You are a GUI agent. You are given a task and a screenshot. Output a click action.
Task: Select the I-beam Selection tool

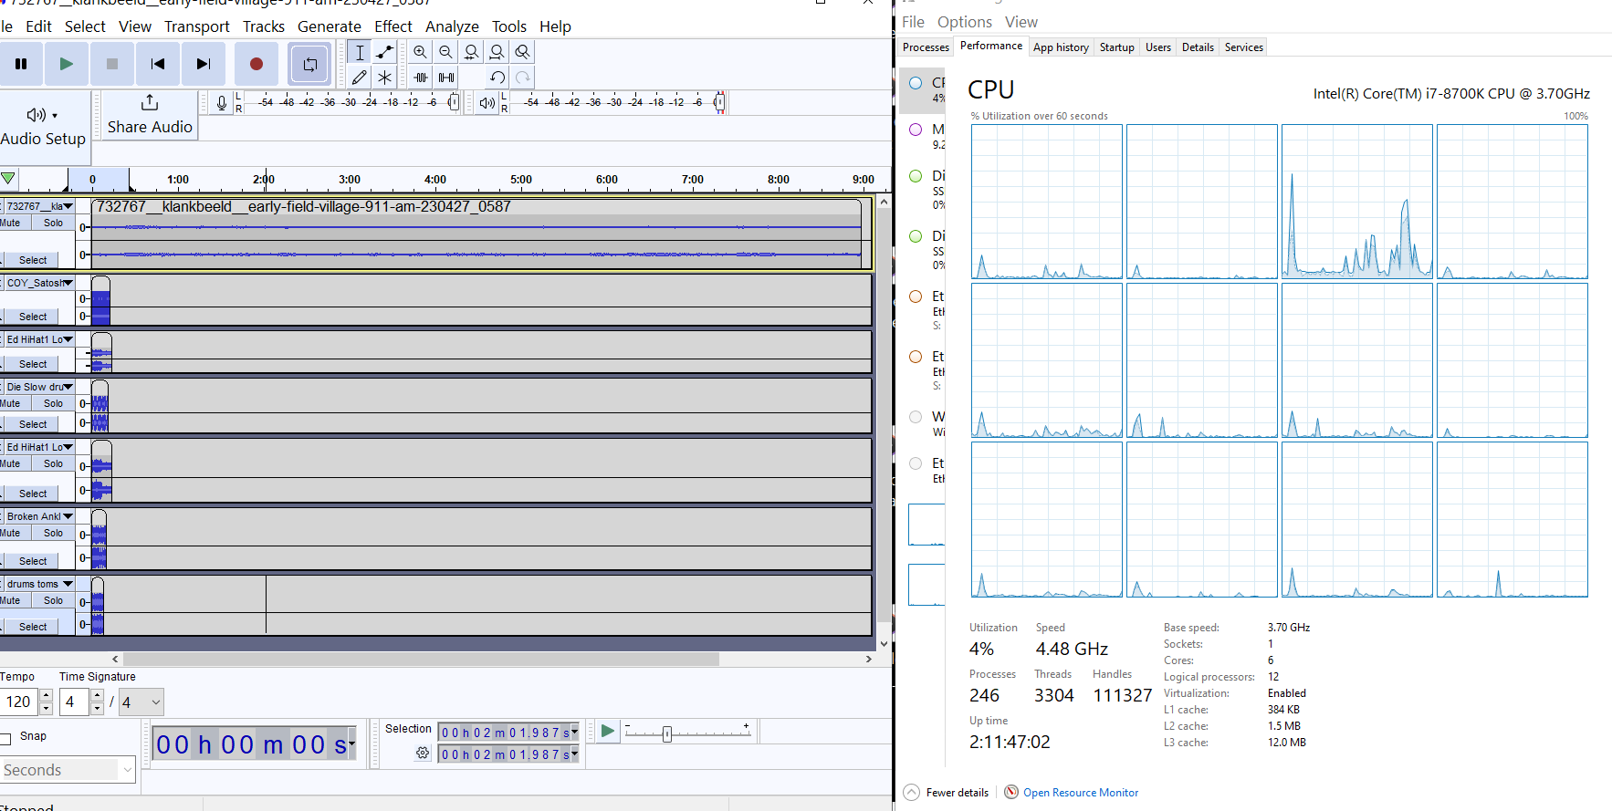click(360, 52)
